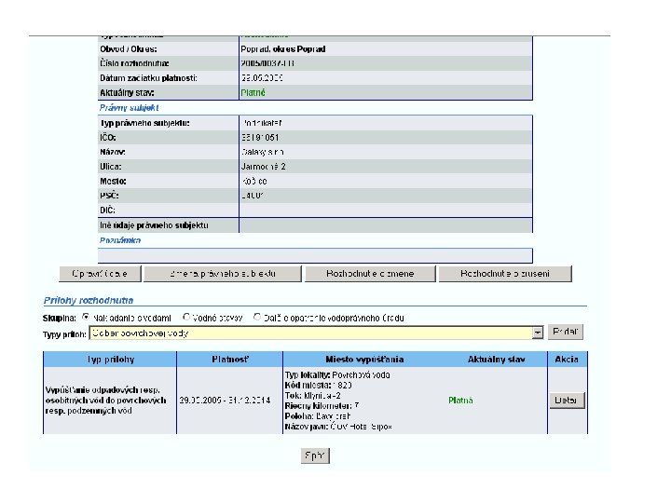Click the Aktuálny stav column header
This screenshot has height=503, width=671.
(497, 360)
